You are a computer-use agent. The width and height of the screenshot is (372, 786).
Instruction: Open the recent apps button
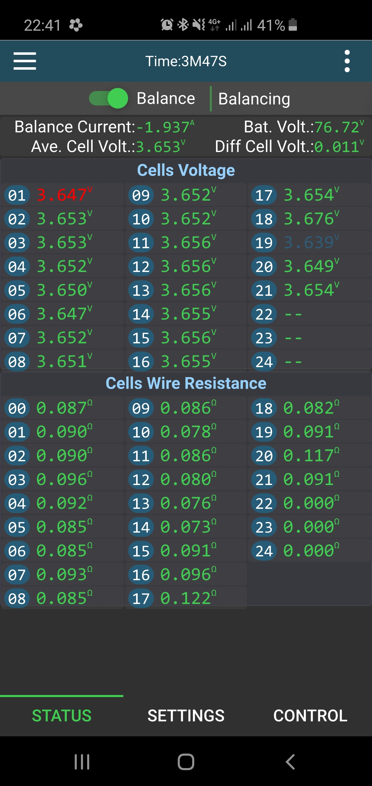click(x=82, y=762)
